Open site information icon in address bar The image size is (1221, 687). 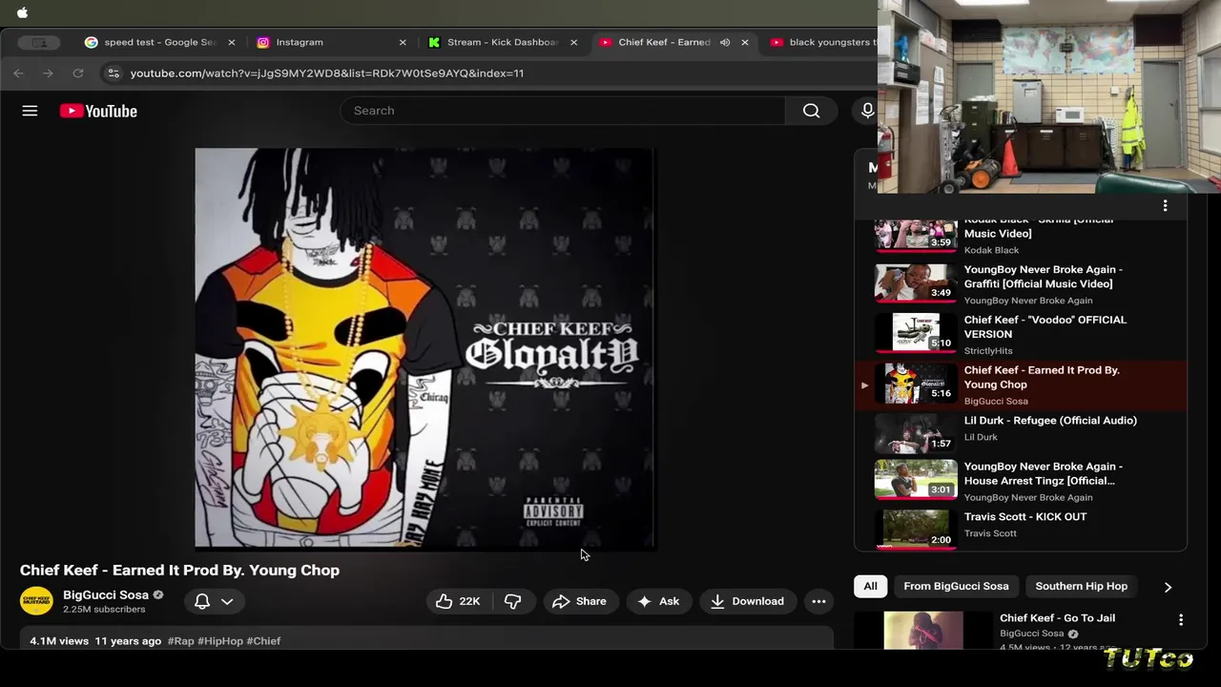pyautogui.click(x=113, y=73)
